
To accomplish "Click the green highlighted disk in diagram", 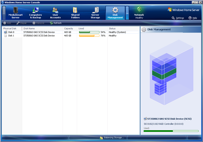I will (x=164, y=74).
